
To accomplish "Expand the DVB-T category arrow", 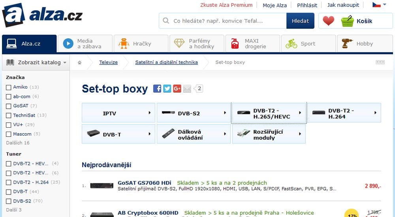I will click(150, 134).
